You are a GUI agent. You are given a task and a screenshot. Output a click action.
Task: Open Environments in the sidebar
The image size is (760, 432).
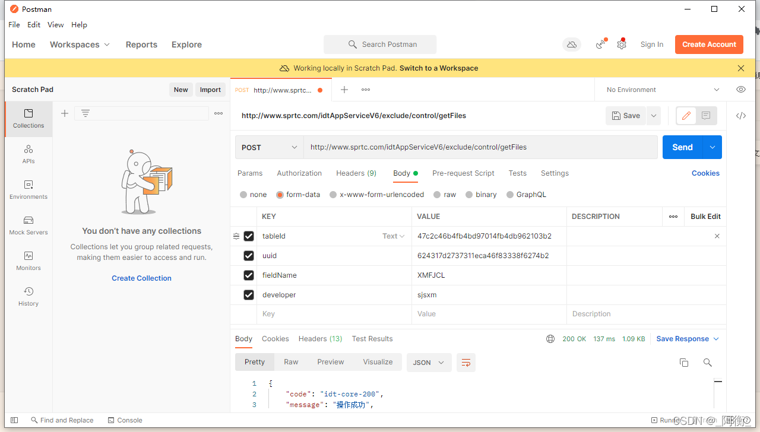(28, 190)
